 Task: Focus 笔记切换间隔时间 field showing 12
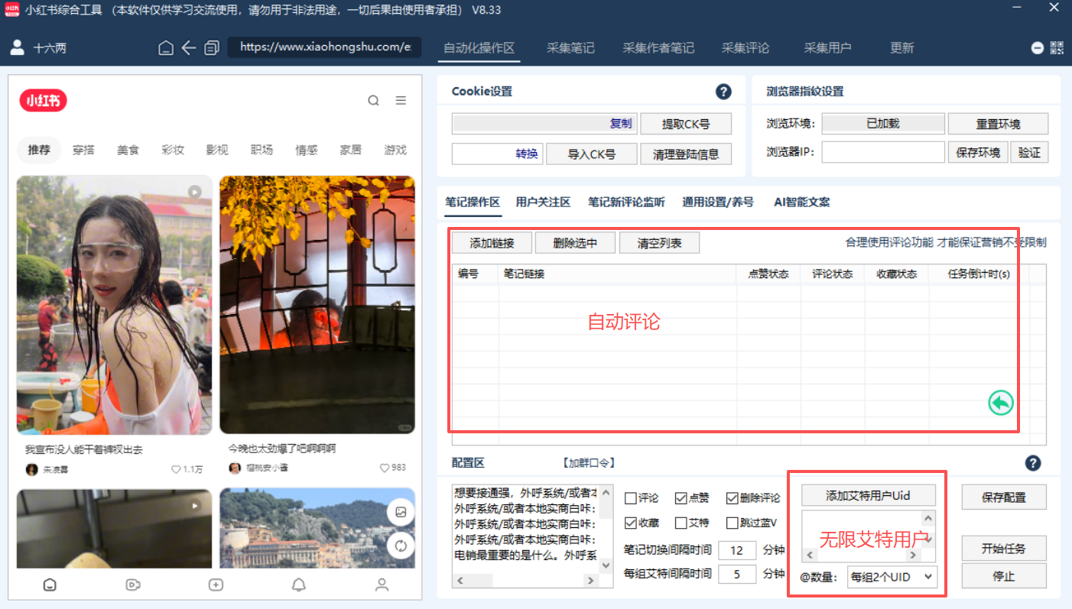(x=737, y=550)
